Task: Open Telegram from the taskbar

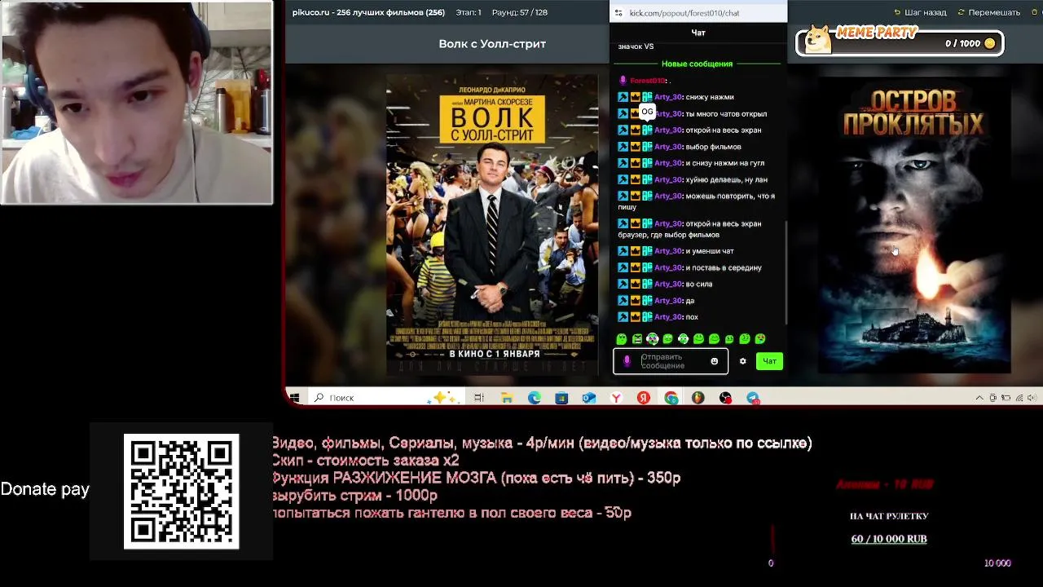Action: point(753,398)
